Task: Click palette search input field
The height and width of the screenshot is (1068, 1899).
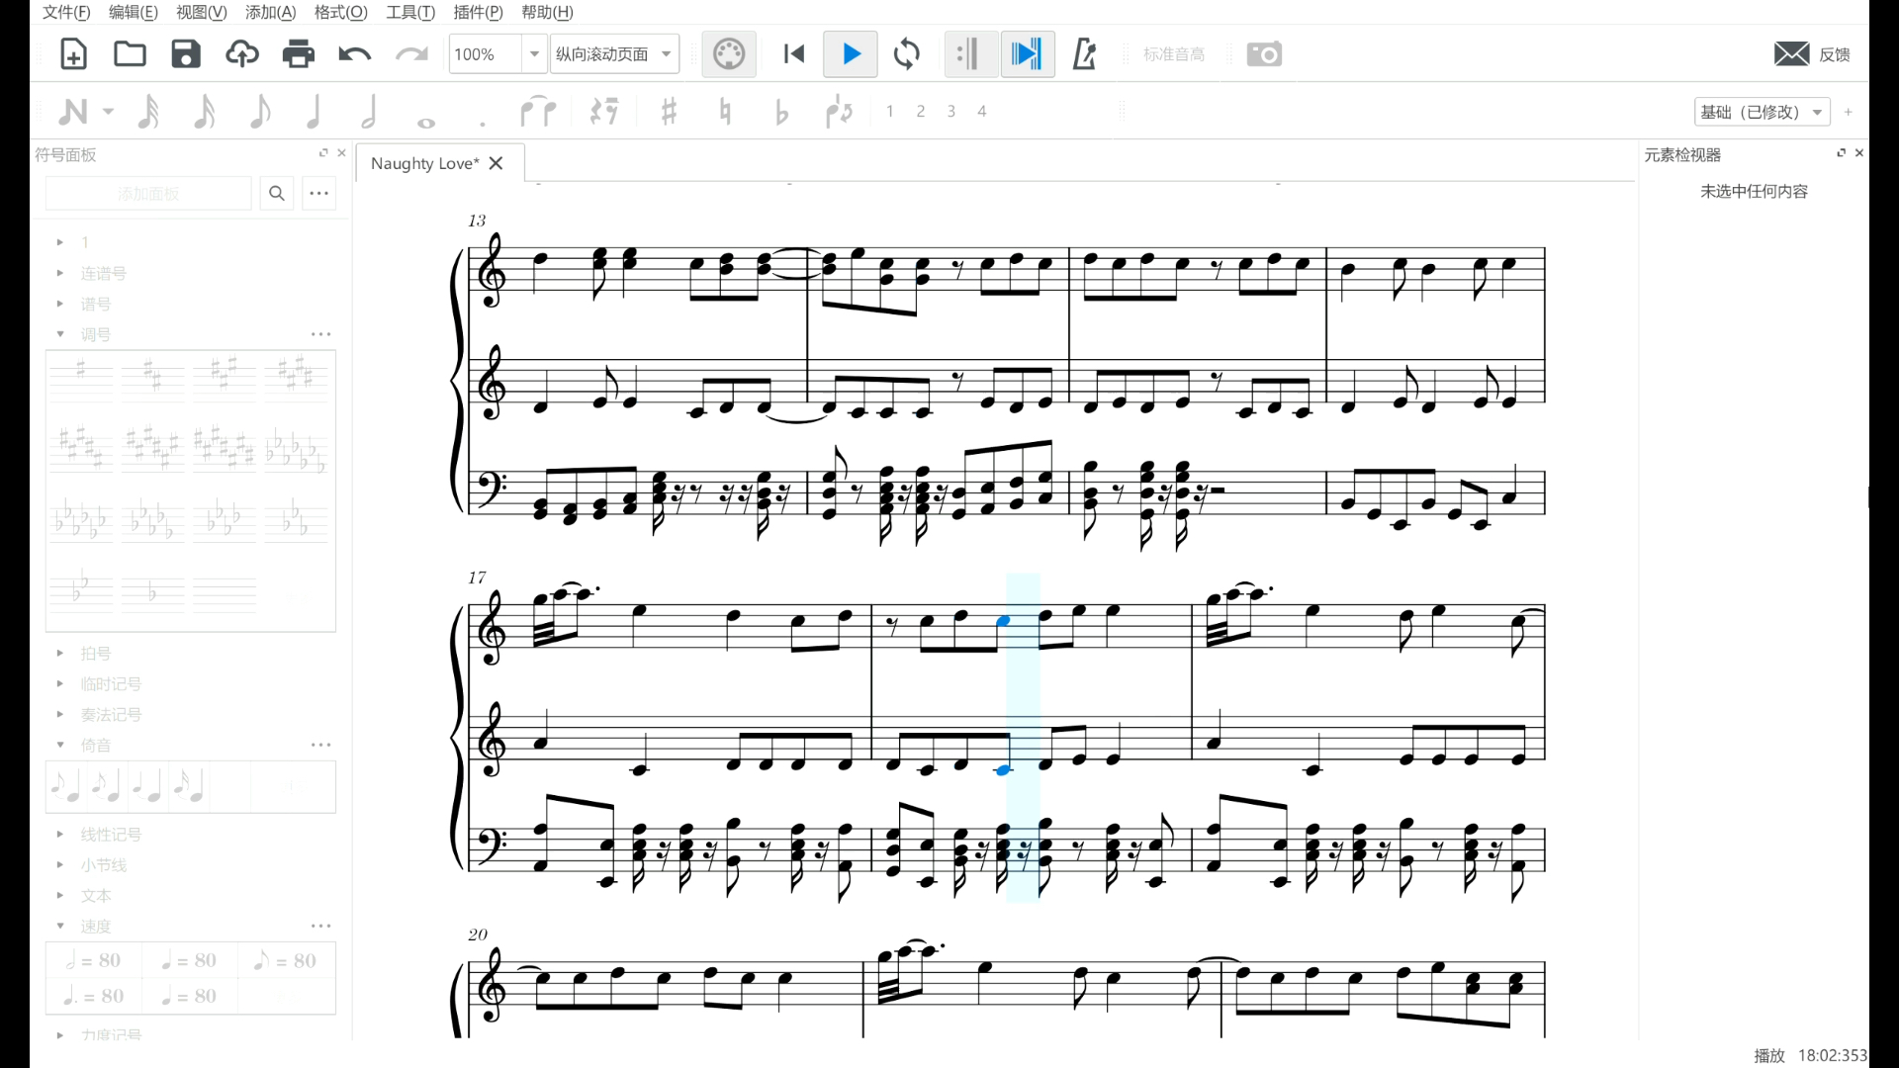Action: pos(148,193)
